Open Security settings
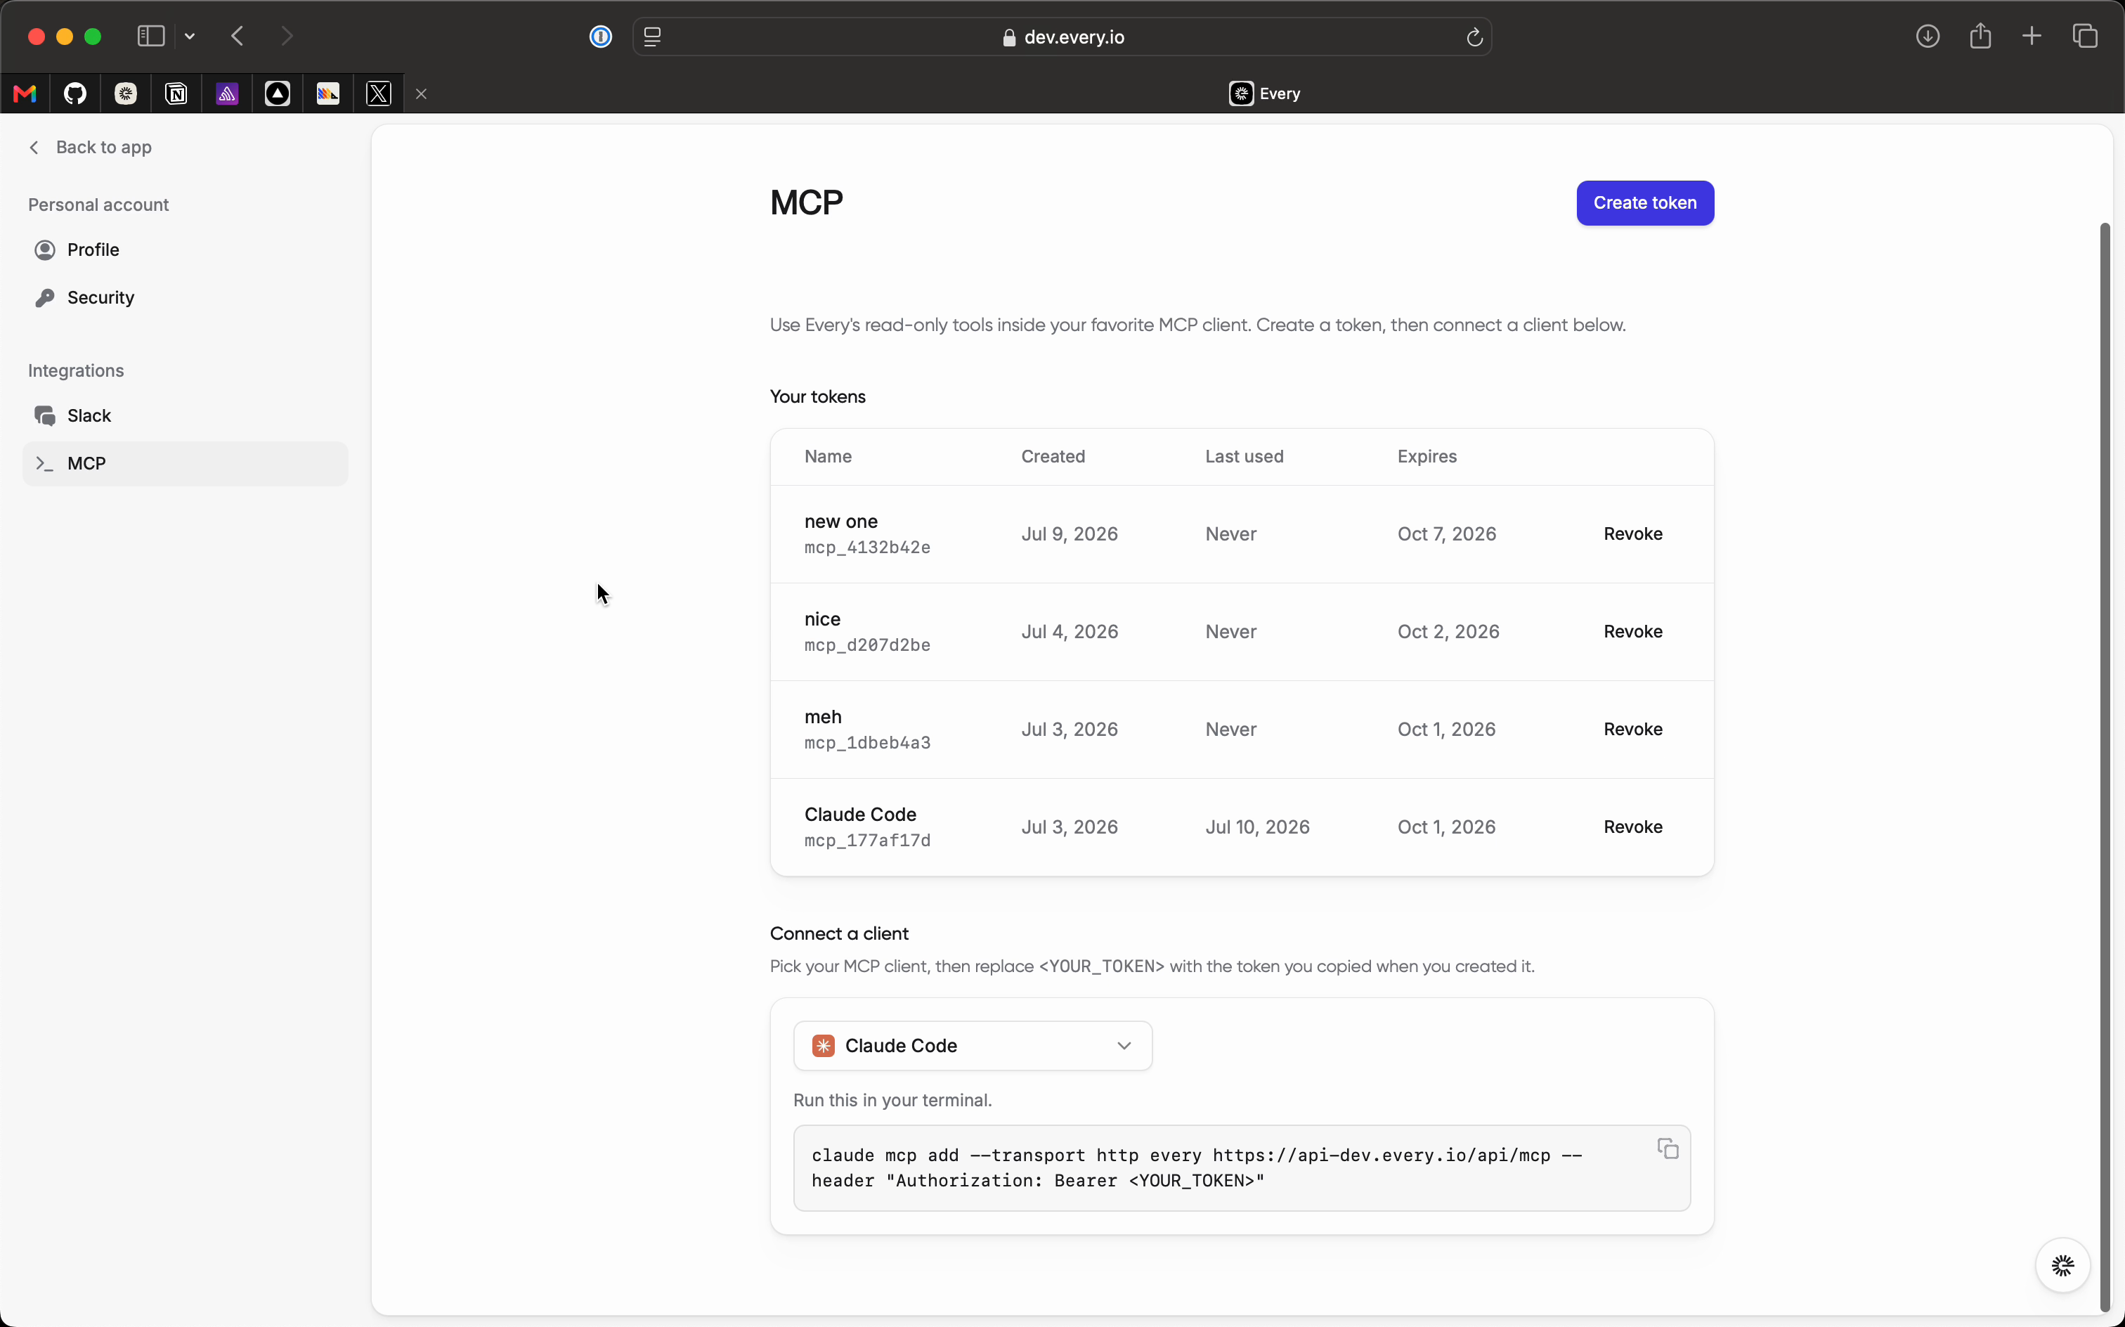This screenshot has height=1327, width=2125. point(185,297)
